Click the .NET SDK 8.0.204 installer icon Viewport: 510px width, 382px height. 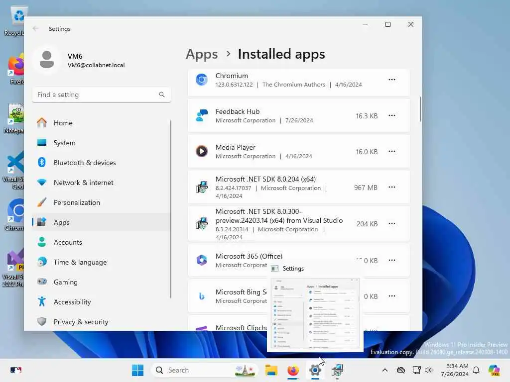pyautogui.click(x=202, y=187)
